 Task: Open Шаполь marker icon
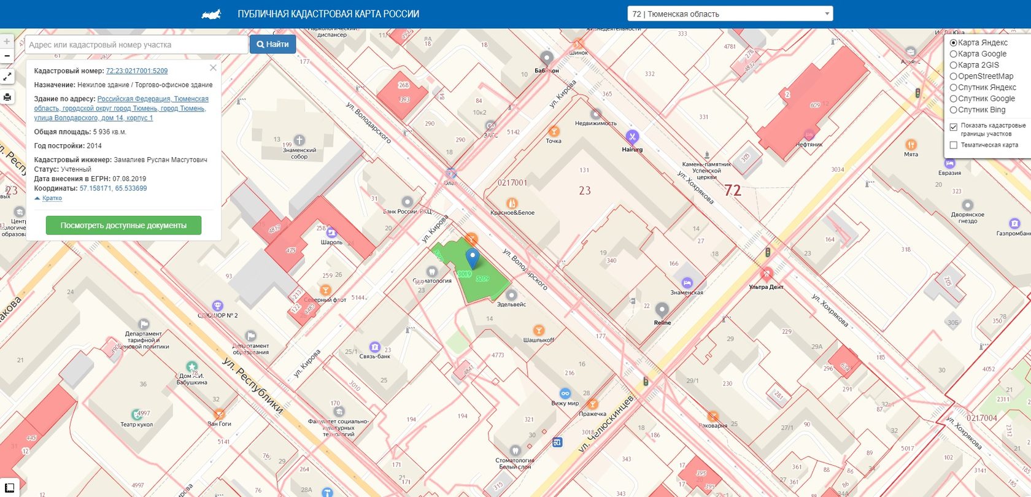point(331,233)
